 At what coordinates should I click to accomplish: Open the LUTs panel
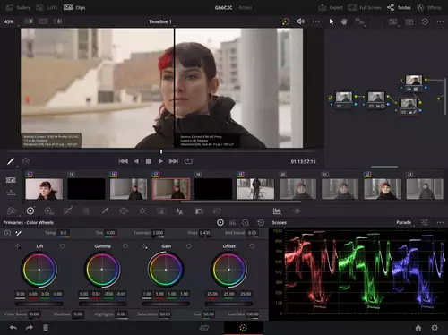(47, 7)
